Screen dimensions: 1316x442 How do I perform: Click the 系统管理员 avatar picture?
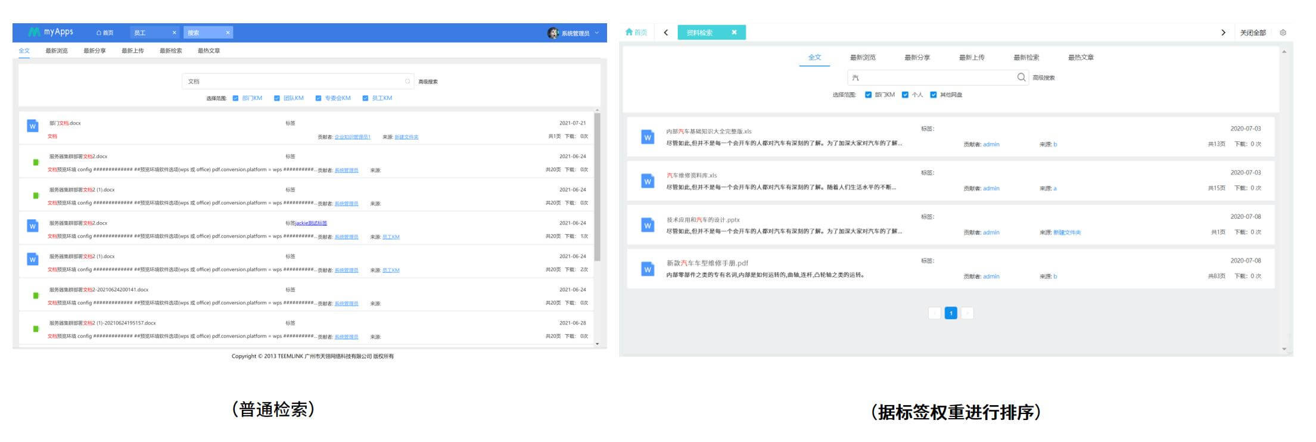tap(553, 33)
